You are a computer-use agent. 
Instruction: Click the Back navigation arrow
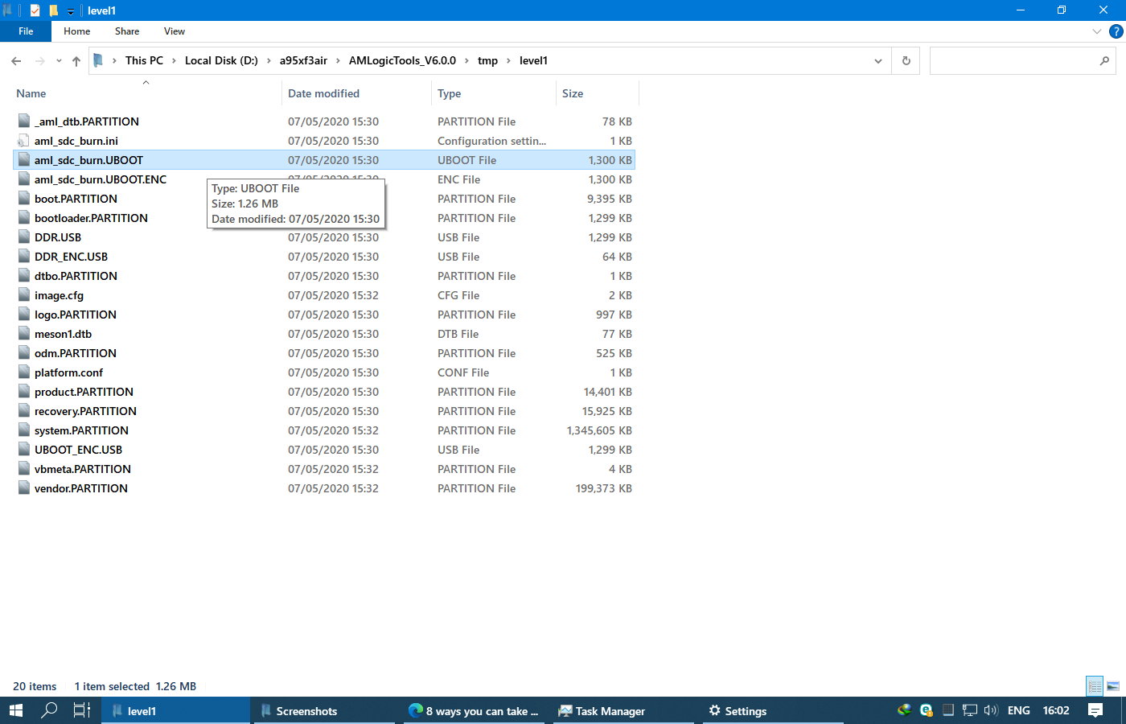click(16, 61)
